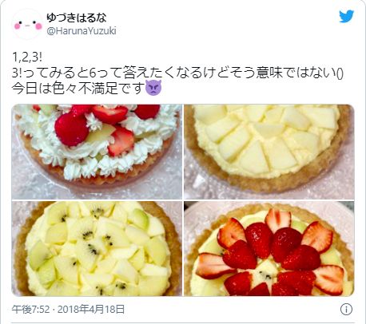Click the large whole strawberry in top-left photo
The height and width of the screenshot is (324, 366).
(x=71, y=129)
